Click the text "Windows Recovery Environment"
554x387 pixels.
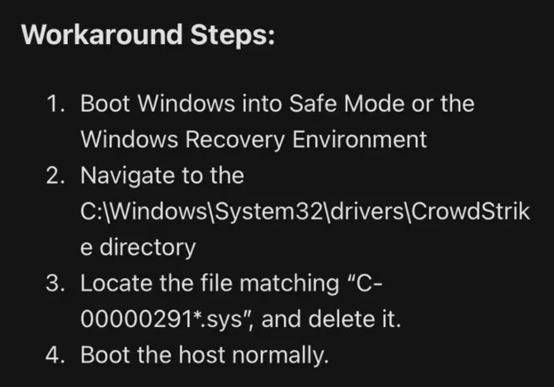coord(254,139)
